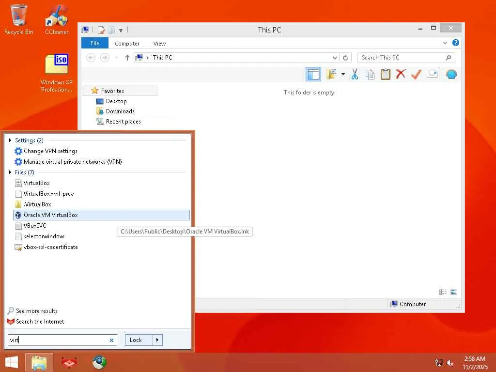Open the folder options dropdown arrow
The height and width of the screenshot is (372, 496).
point(343,74)
